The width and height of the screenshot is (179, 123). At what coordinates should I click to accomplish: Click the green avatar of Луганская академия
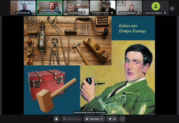pyautogui.click(x=156, y=6)
